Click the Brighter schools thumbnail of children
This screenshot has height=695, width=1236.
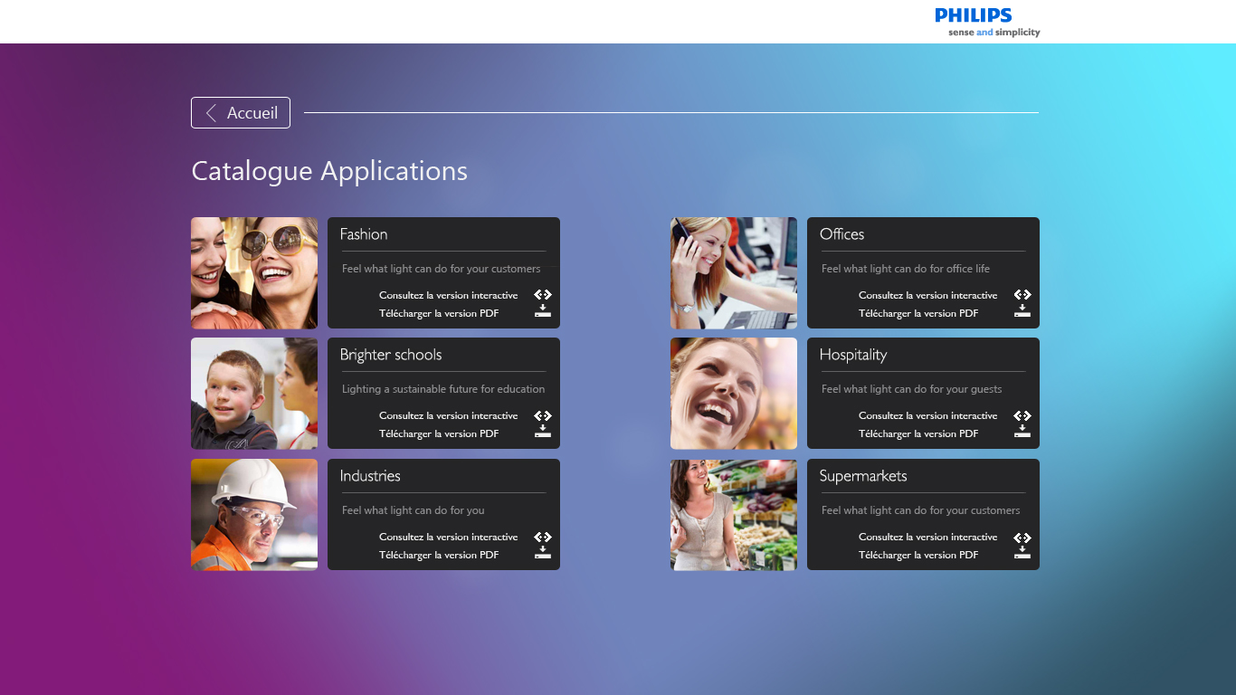254,394
